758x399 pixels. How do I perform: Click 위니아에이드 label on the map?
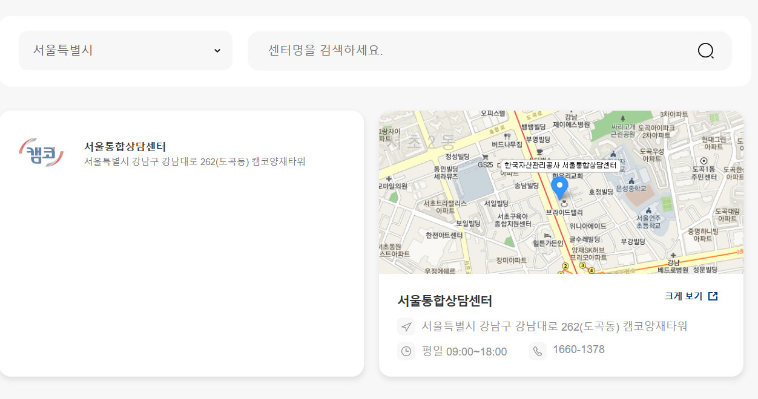click(588, 226)
